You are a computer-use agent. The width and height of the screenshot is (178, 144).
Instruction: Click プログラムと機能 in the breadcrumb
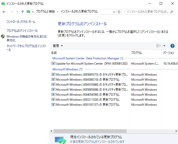[45, 12]
